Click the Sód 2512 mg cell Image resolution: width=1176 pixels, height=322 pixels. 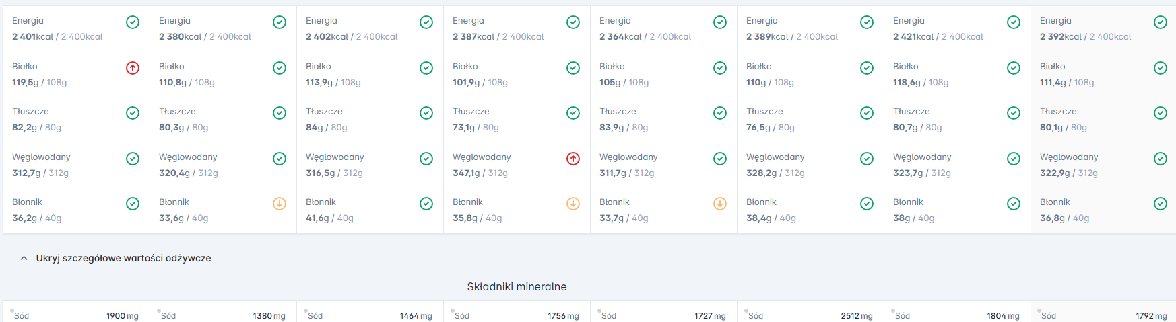[810, 315]
